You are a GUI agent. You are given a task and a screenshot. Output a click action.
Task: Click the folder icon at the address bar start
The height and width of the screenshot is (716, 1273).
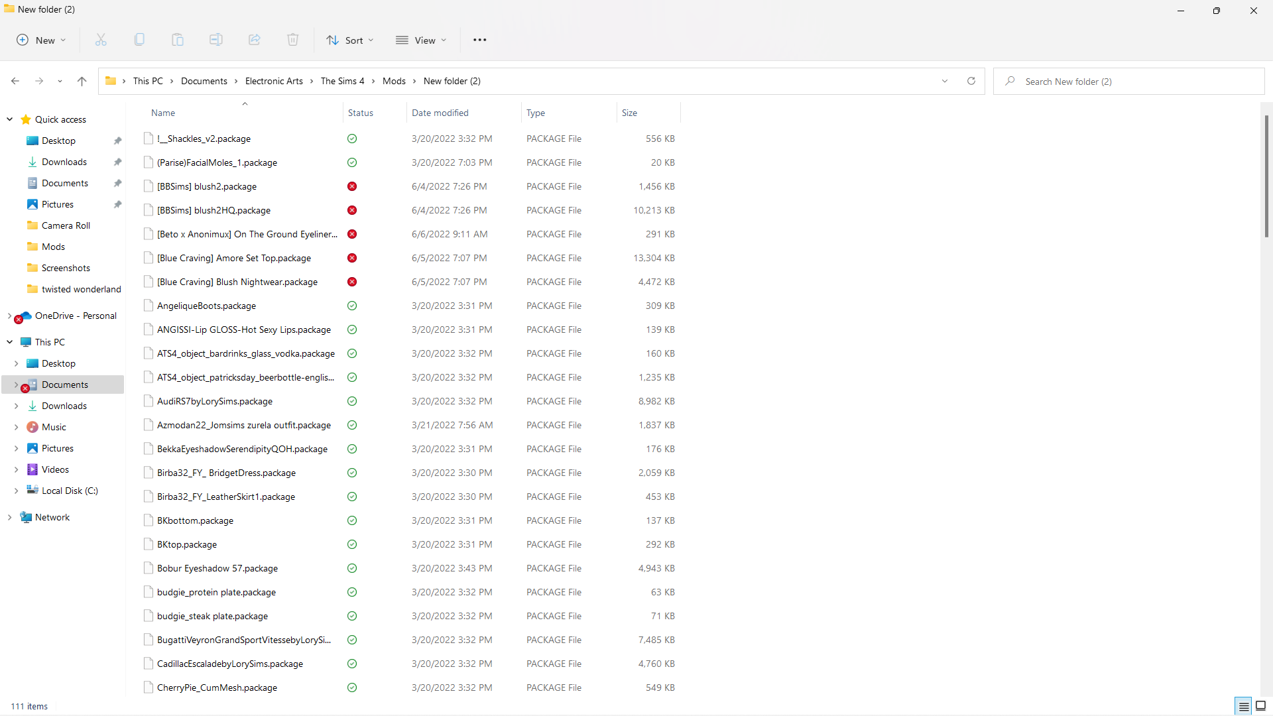point(111,81)
